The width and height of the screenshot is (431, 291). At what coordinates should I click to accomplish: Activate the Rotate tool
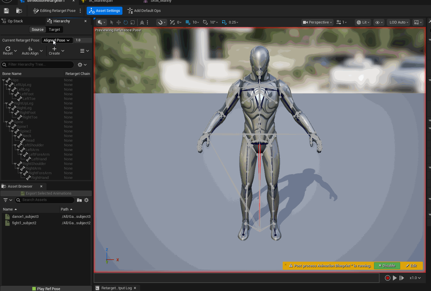coord(125,22)
